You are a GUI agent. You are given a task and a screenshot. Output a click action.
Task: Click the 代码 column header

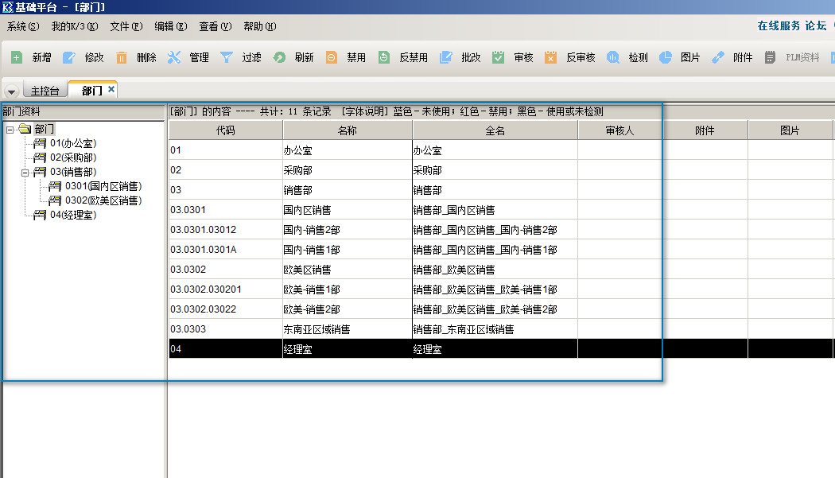click(x=226, y=130)
